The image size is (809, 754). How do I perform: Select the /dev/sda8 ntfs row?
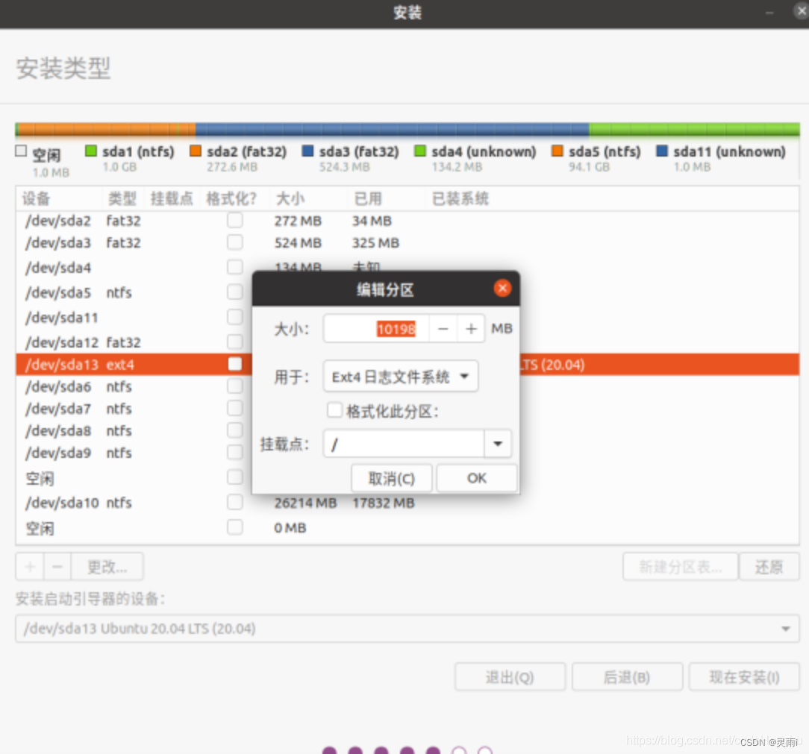click(x=134, y=430)
